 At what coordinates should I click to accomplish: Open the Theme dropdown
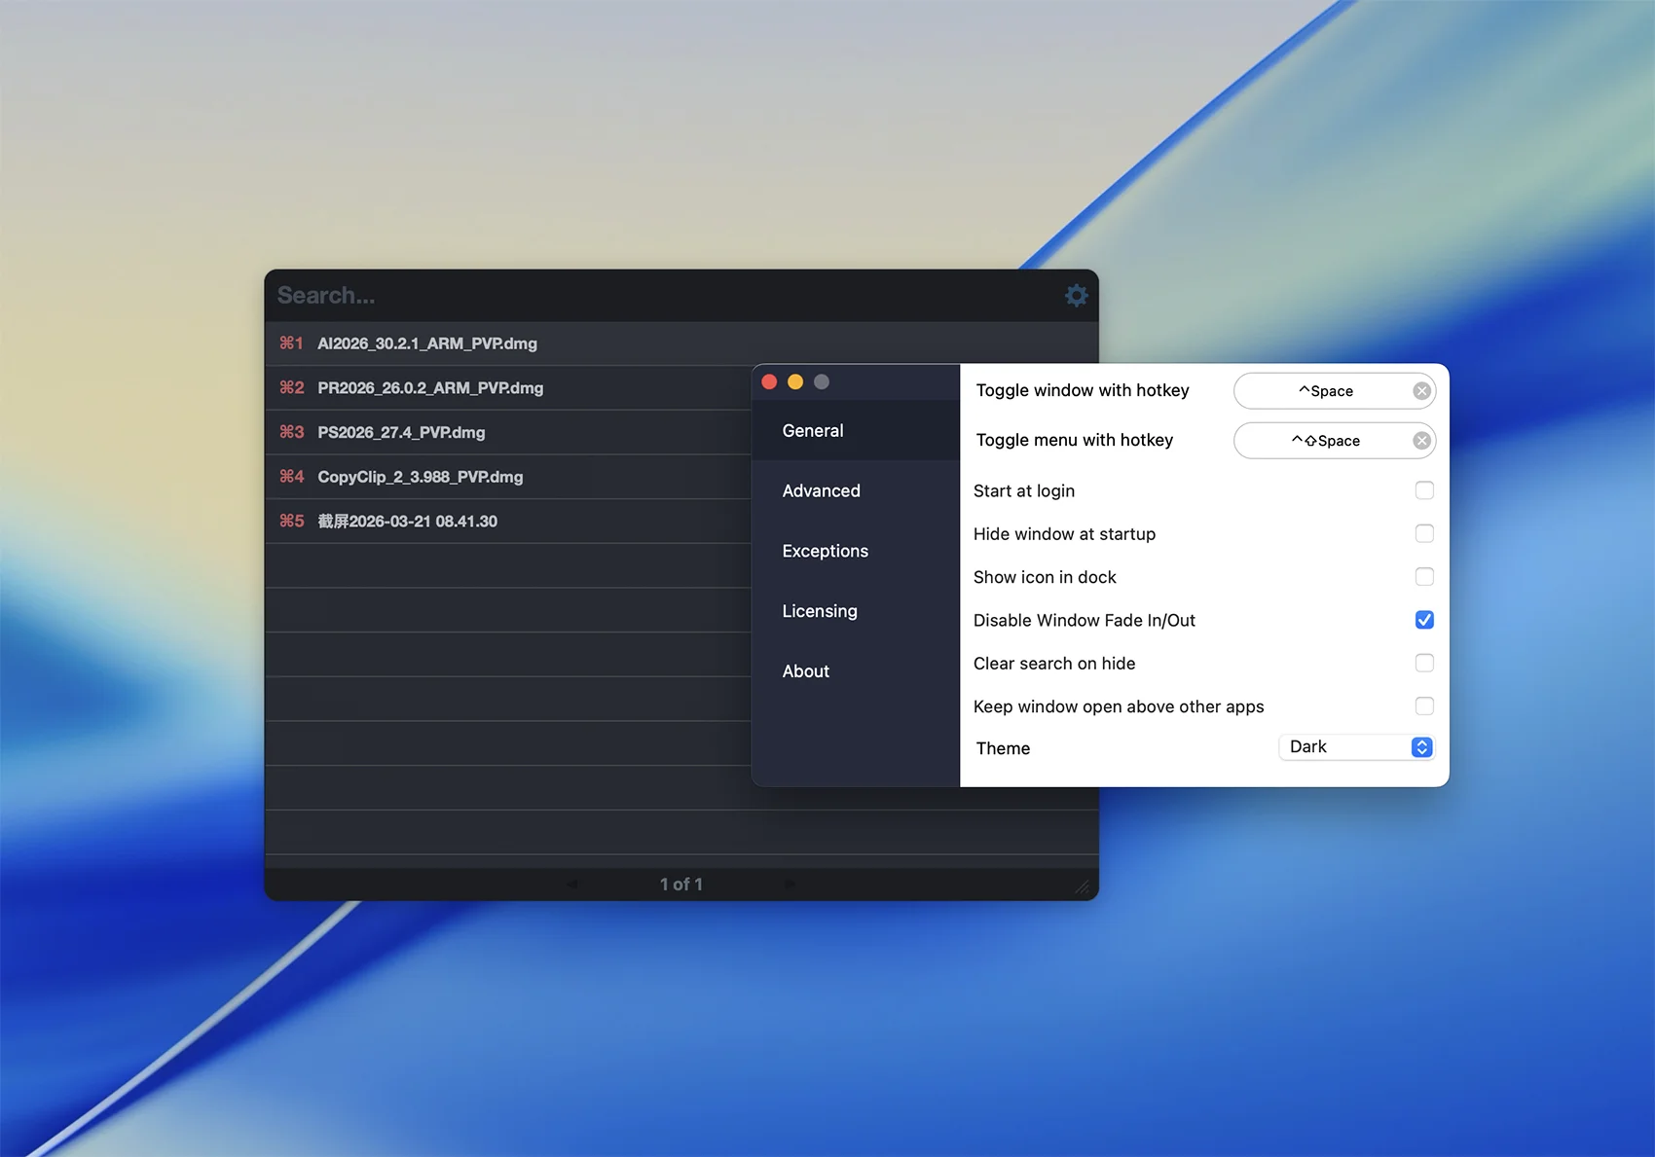coord(1356,747)
